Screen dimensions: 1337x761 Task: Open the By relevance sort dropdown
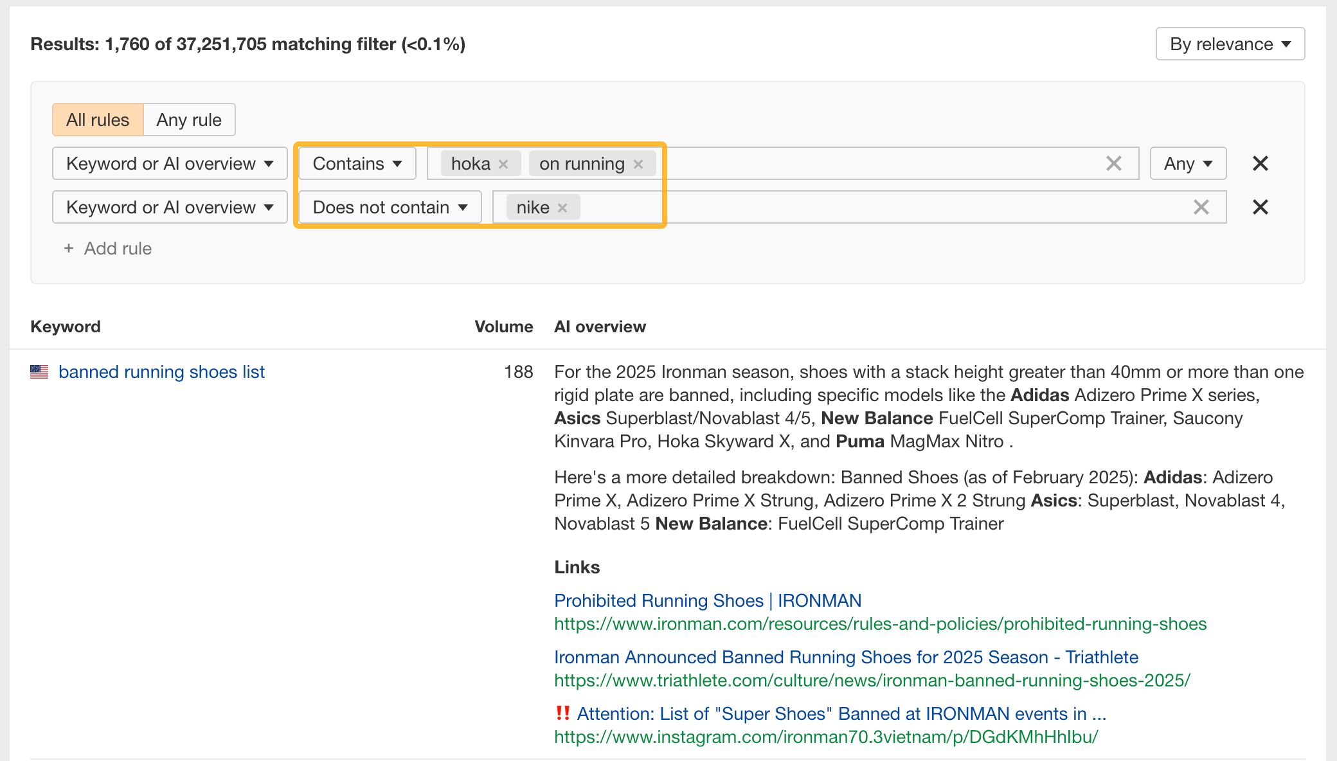(1230, 44)
